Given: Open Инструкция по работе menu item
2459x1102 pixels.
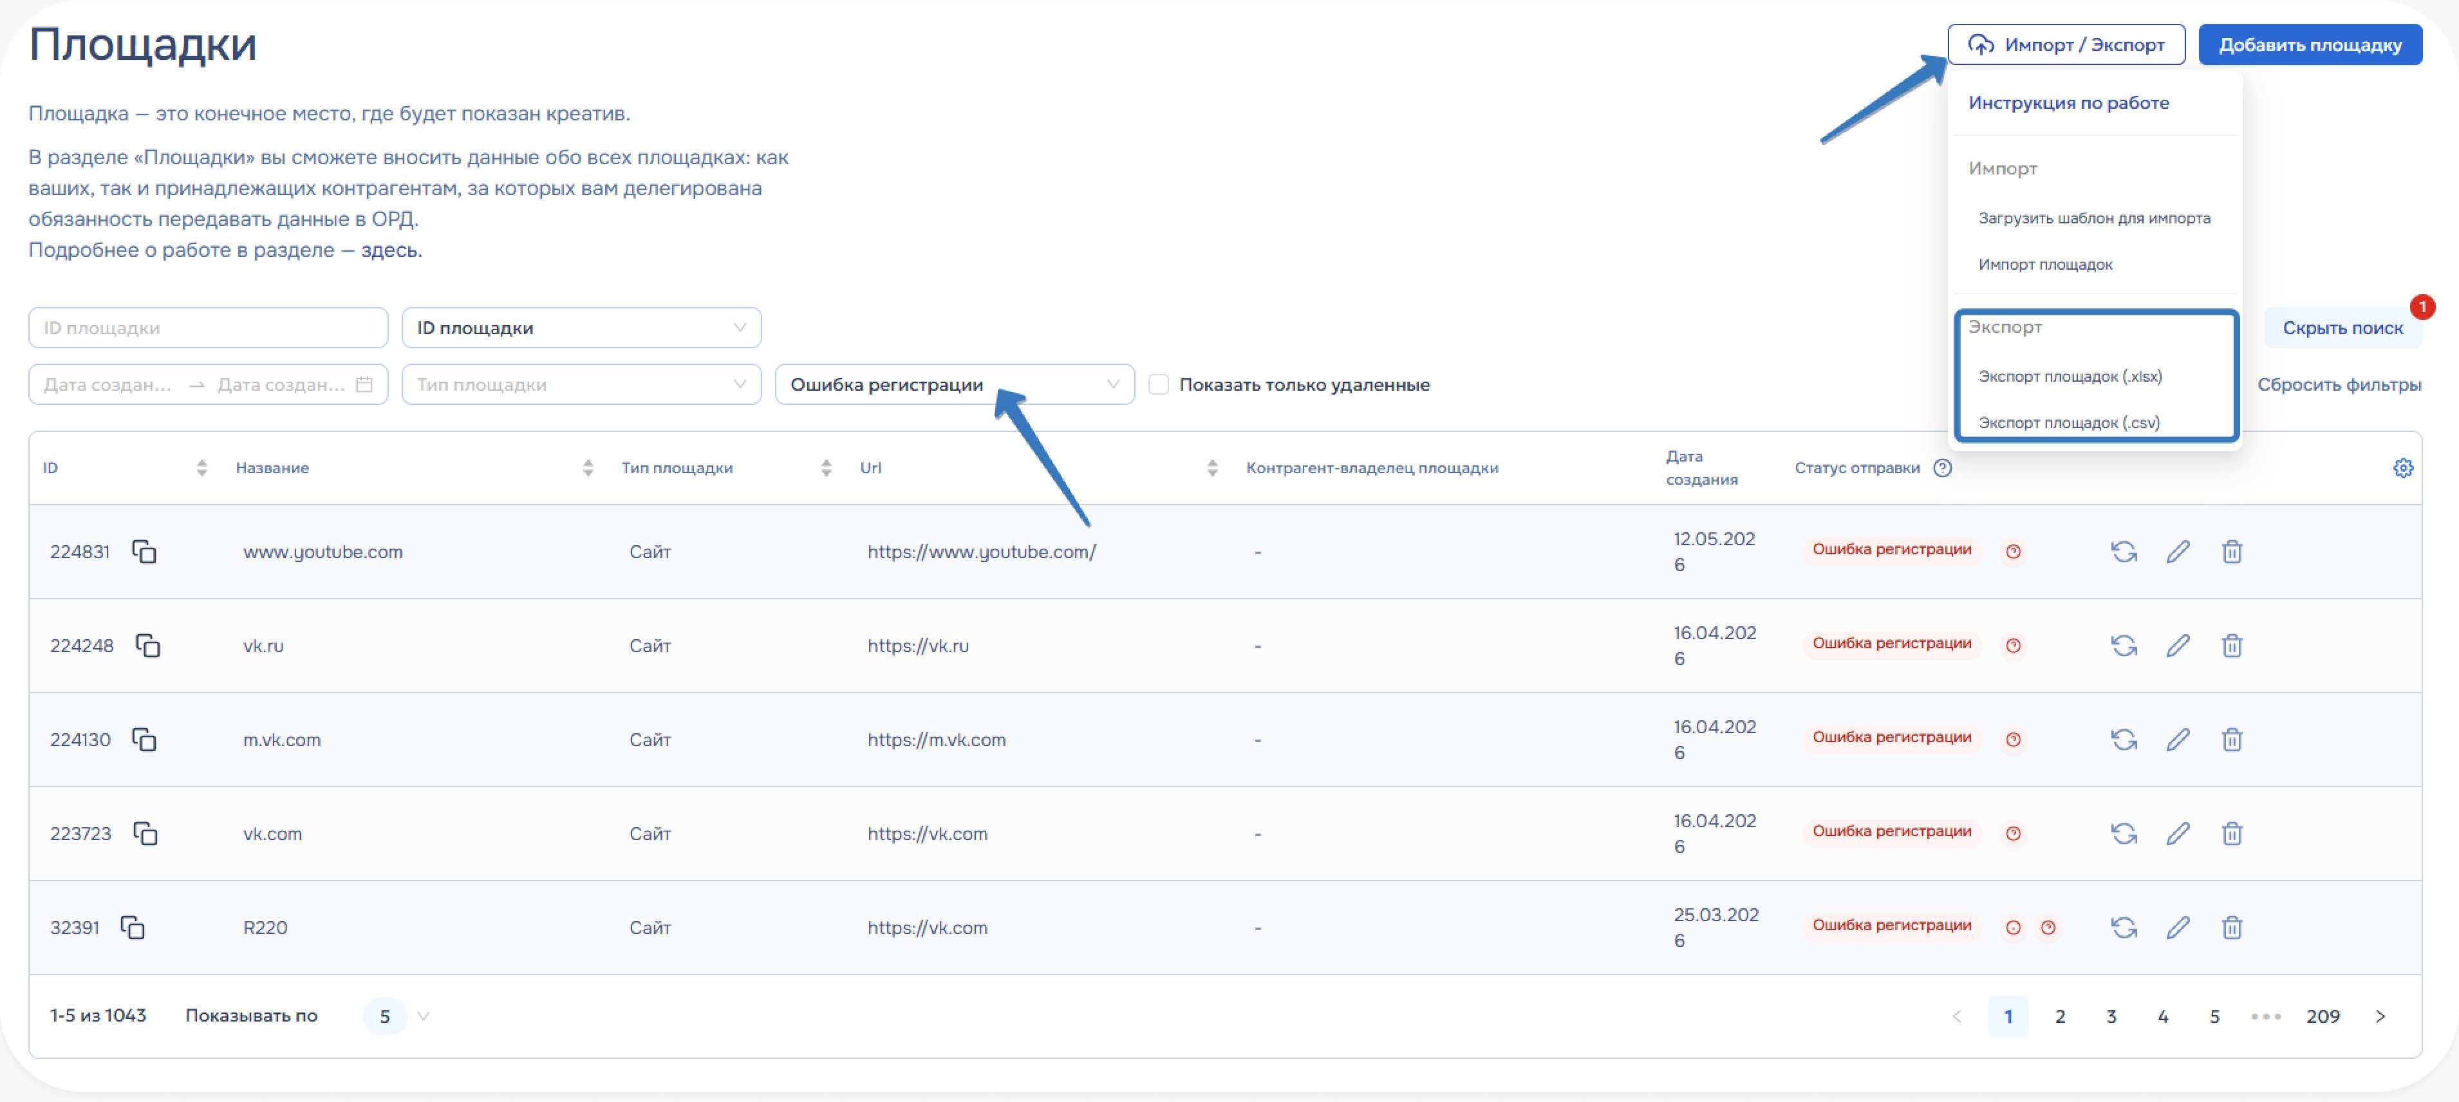Looking at the screenshot, I should (x=2068, y=102).
